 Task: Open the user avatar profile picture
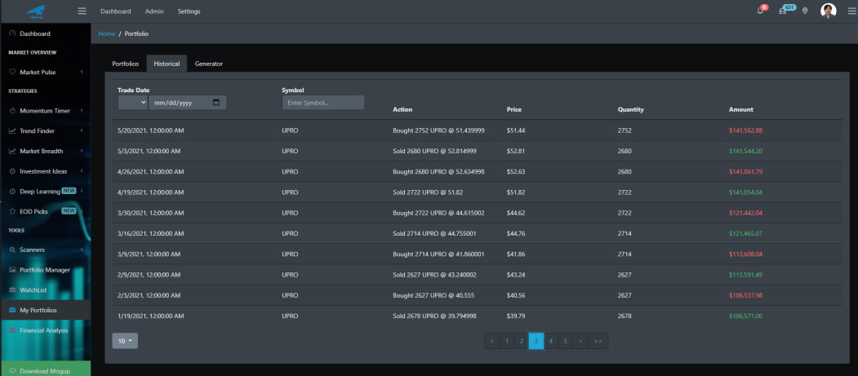click(x=829, y=11)
